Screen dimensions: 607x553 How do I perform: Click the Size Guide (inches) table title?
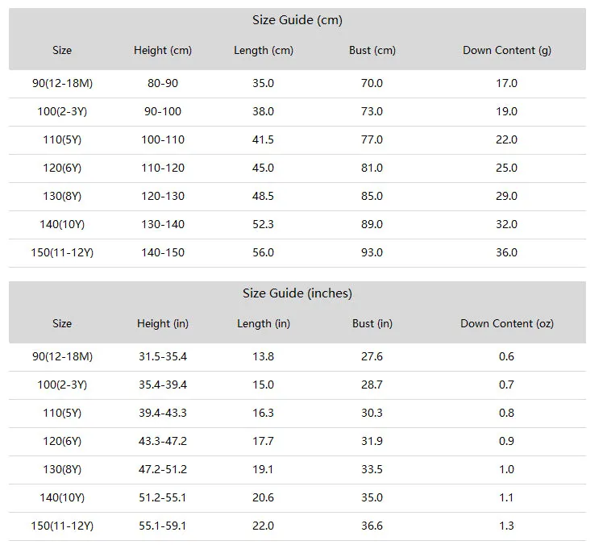click(x=297, y=293)
